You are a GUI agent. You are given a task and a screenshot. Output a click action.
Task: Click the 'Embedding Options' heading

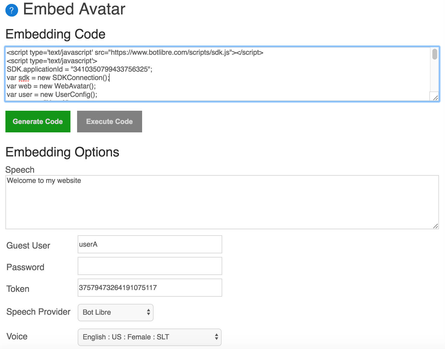coord(62,152)
